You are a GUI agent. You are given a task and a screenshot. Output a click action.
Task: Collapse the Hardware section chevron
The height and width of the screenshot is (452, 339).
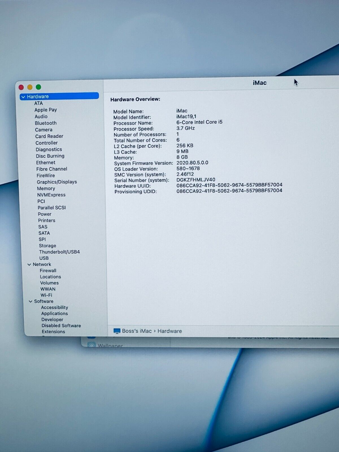(x=23, y=97)
